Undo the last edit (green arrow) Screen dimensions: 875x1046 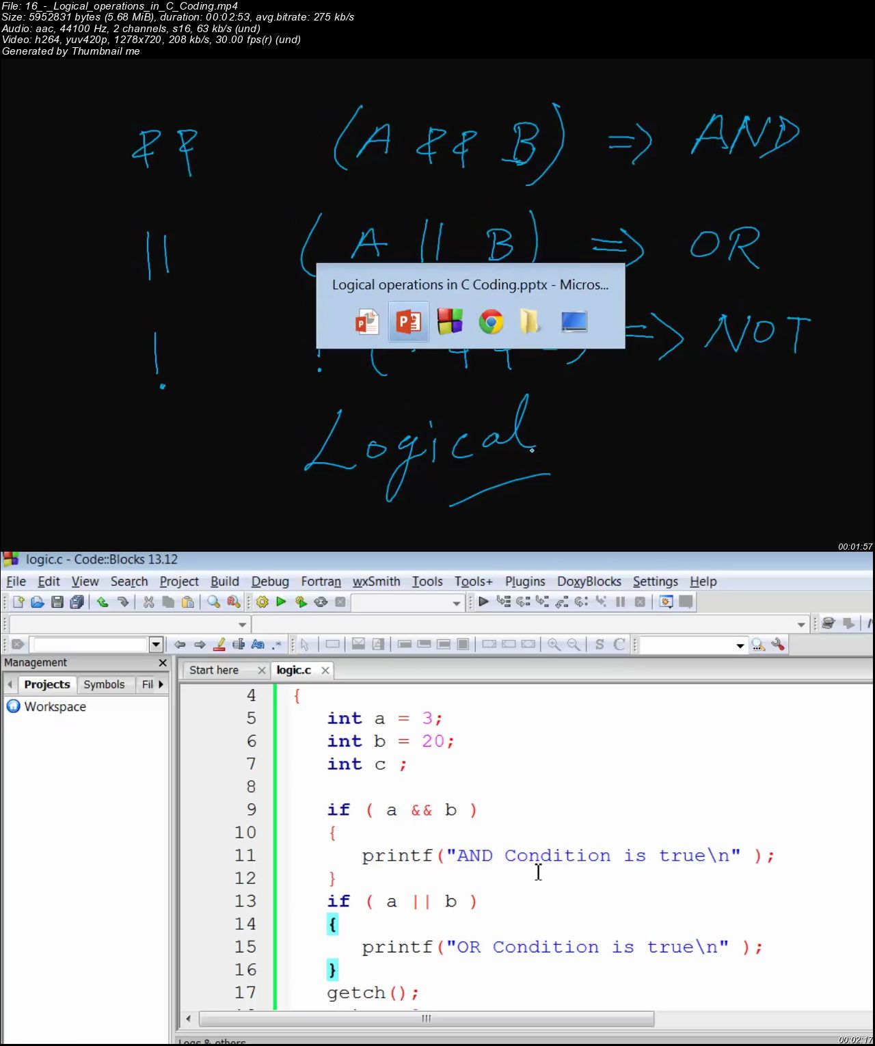point(103,602)
